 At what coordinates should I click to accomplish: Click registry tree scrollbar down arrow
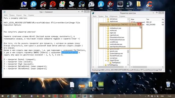128,65
